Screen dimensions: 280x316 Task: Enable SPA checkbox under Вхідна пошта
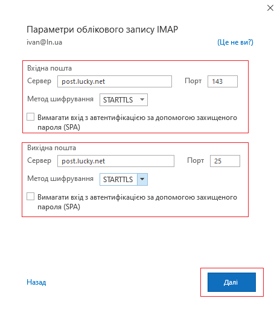click(x=30, y=117)
